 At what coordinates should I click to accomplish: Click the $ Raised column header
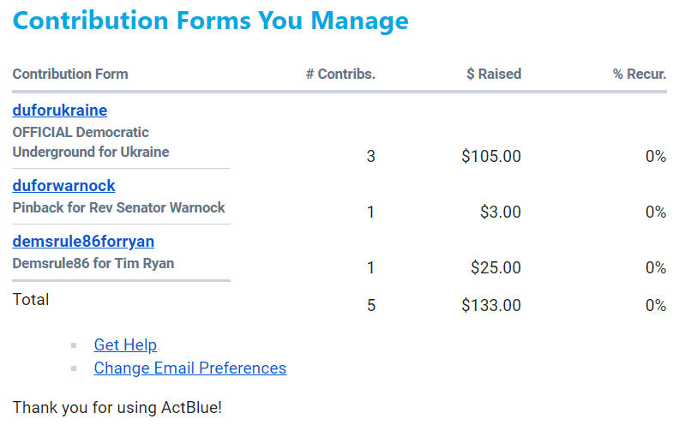[494, 74]
